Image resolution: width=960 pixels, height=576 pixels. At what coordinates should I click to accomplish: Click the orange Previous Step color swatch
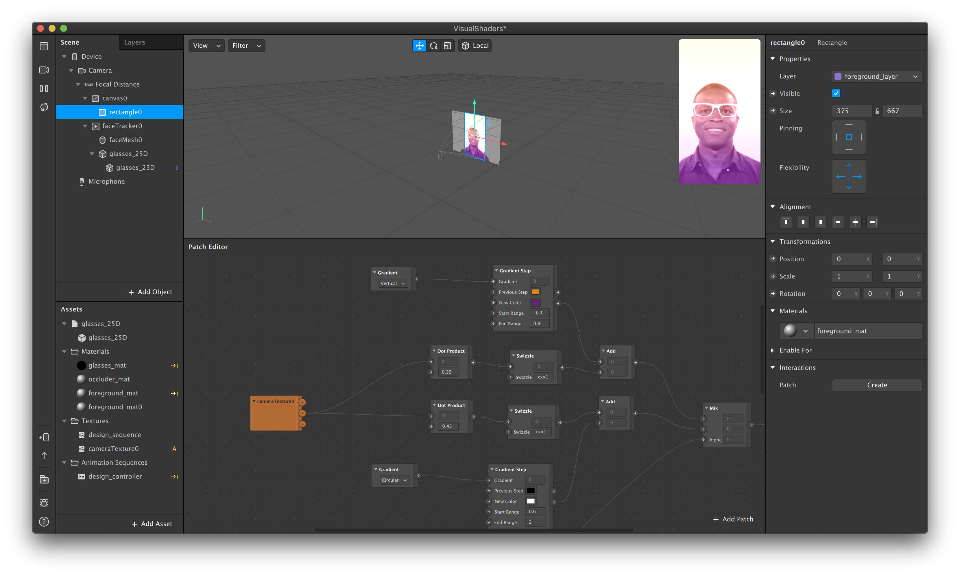(x=535, y=292)
